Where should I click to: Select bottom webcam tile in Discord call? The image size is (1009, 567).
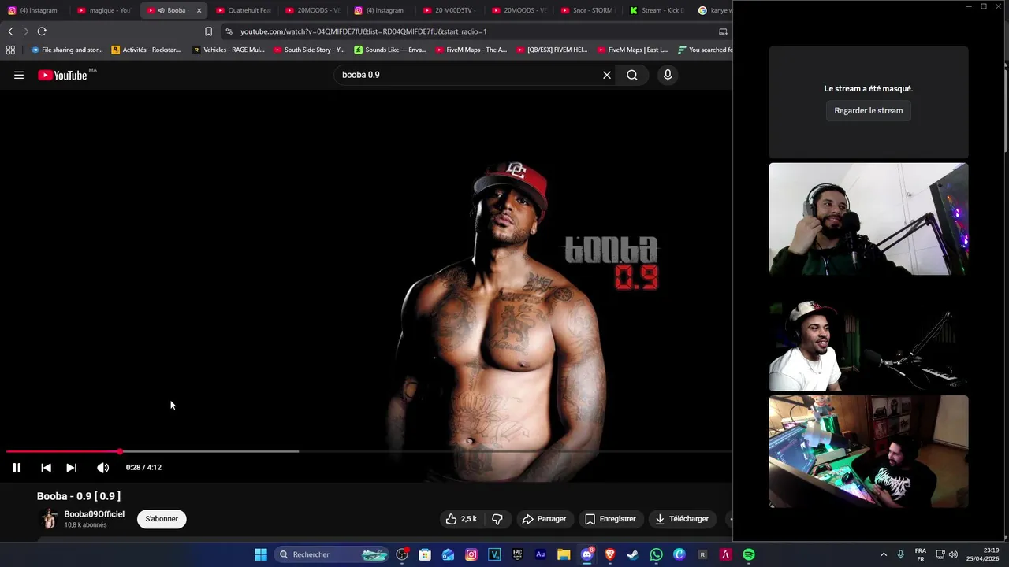869,451
